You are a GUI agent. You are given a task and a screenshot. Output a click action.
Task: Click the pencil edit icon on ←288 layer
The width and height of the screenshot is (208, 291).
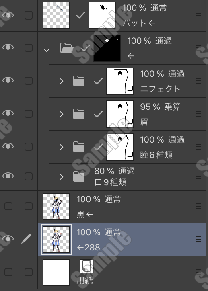pyautogui.click(x=27, y=239)
